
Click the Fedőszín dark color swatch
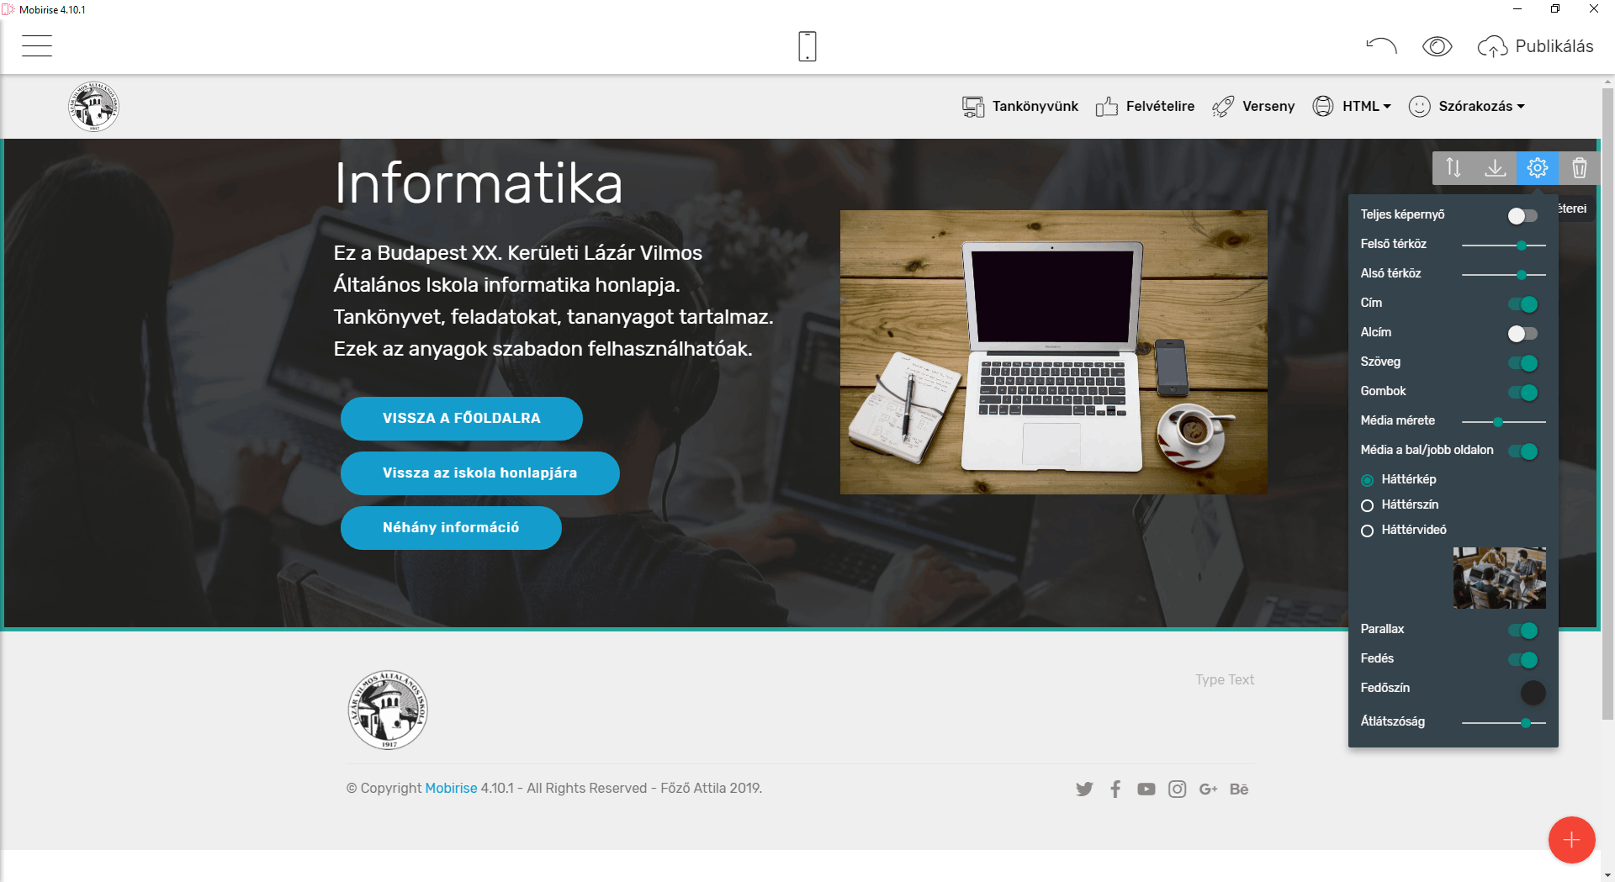pyautogui.click(x=1533, y=693)
